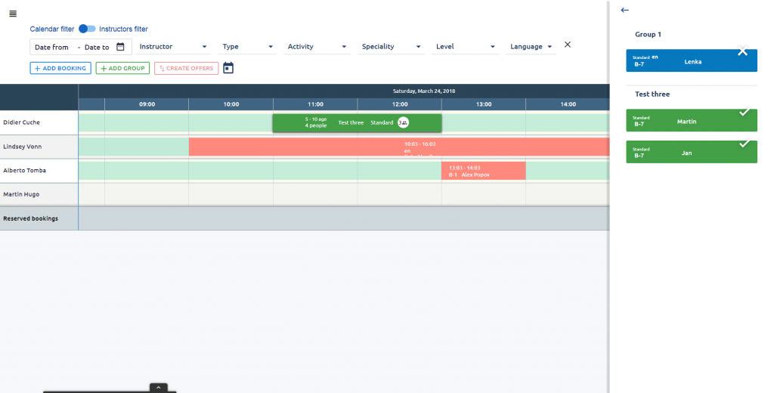Click the 11:00 time column header
Screen dimensions: 774x393
click(315, 104)
